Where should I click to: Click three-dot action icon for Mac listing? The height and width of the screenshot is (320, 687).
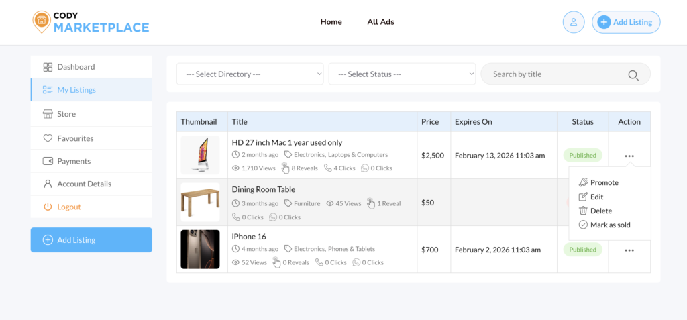(x=629, y=156)
